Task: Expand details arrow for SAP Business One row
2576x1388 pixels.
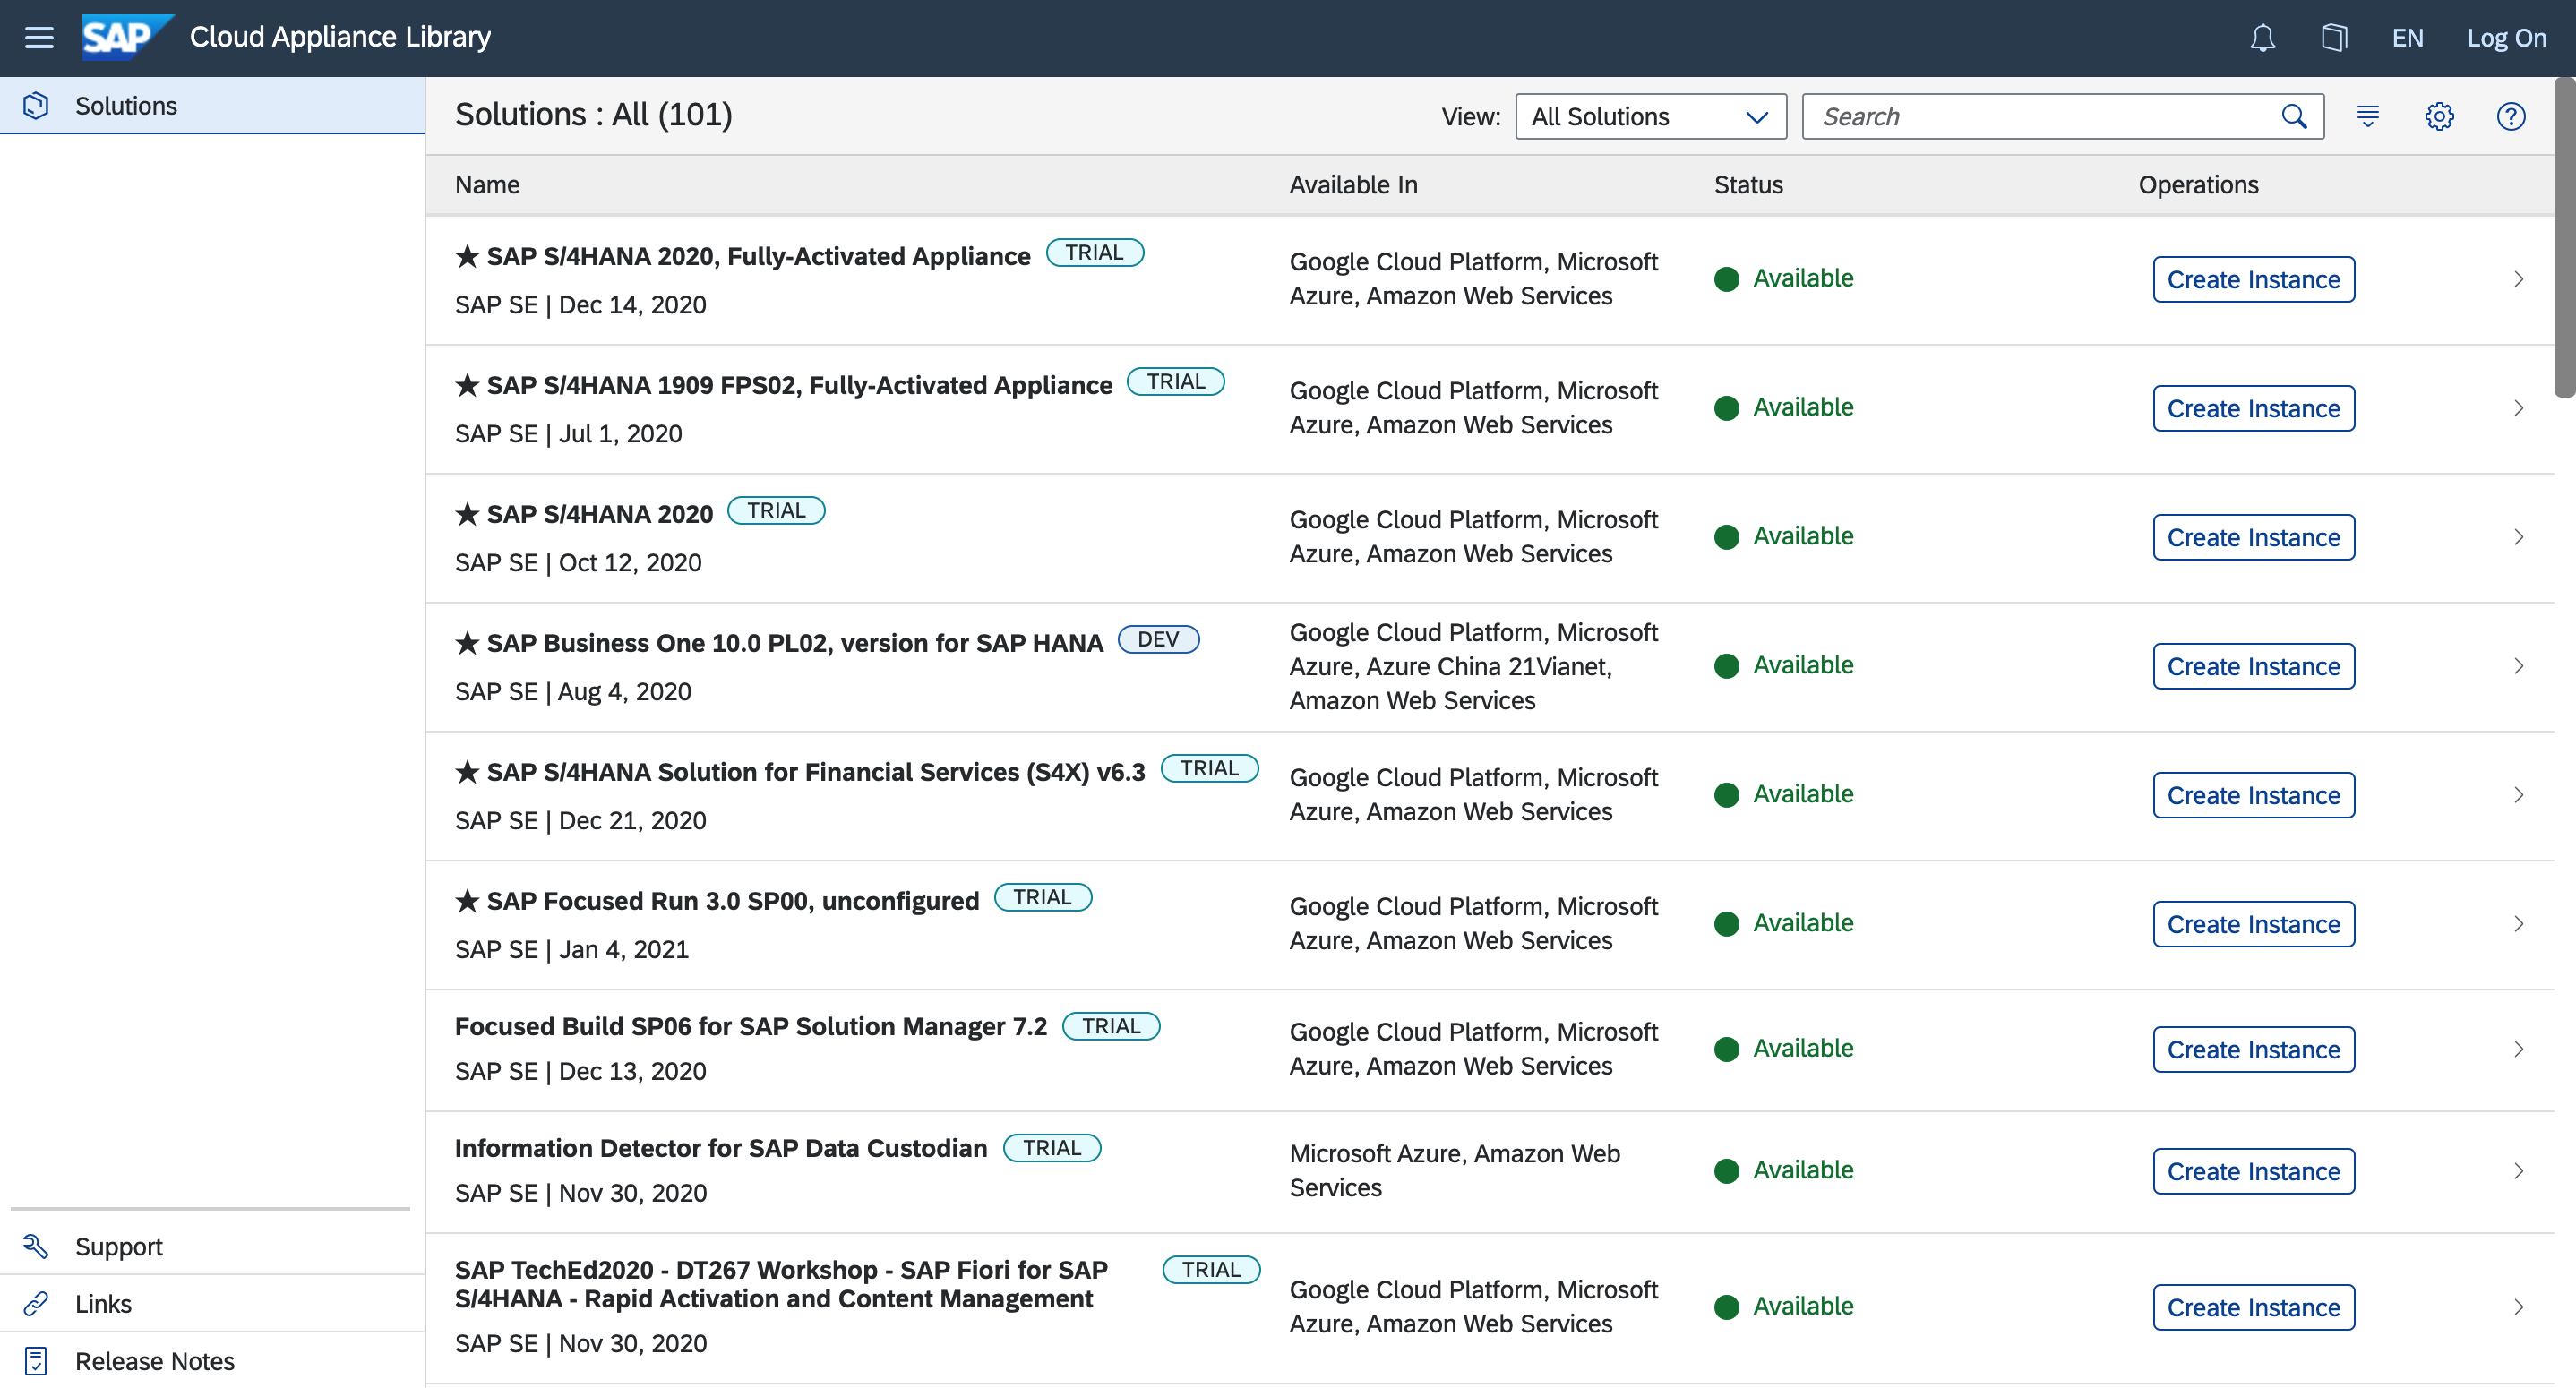Action: 2518,667
